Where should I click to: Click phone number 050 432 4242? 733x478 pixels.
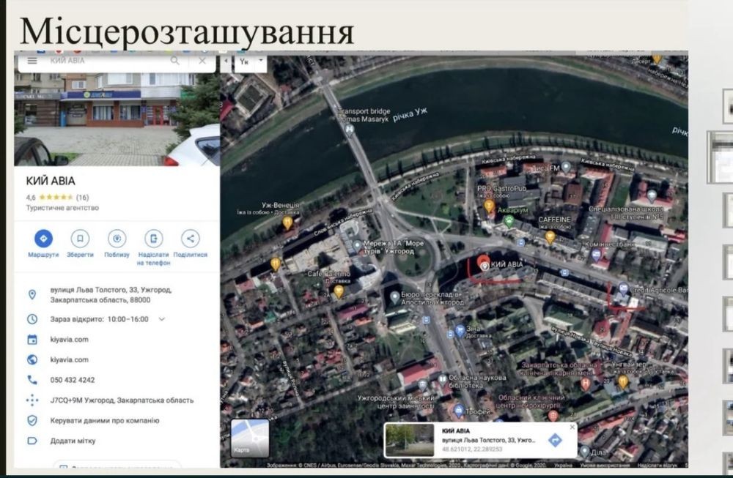(x=73, y=380)
